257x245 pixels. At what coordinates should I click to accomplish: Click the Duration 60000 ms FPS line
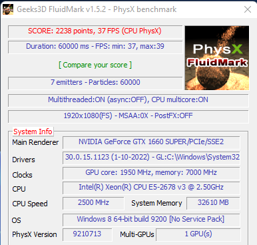[x=95, y=47]
